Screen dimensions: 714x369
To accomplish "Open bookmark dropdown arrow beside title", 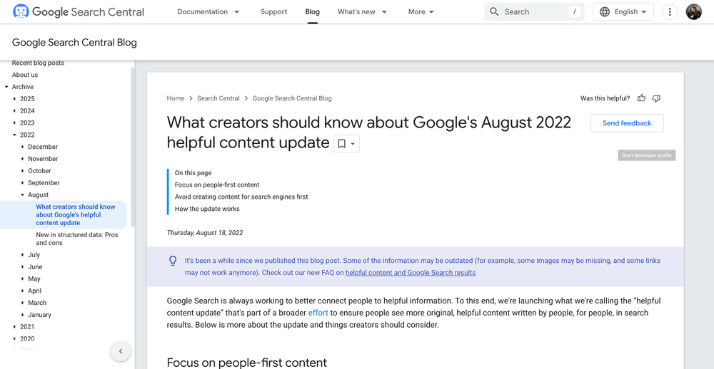I will pos(353,144).
